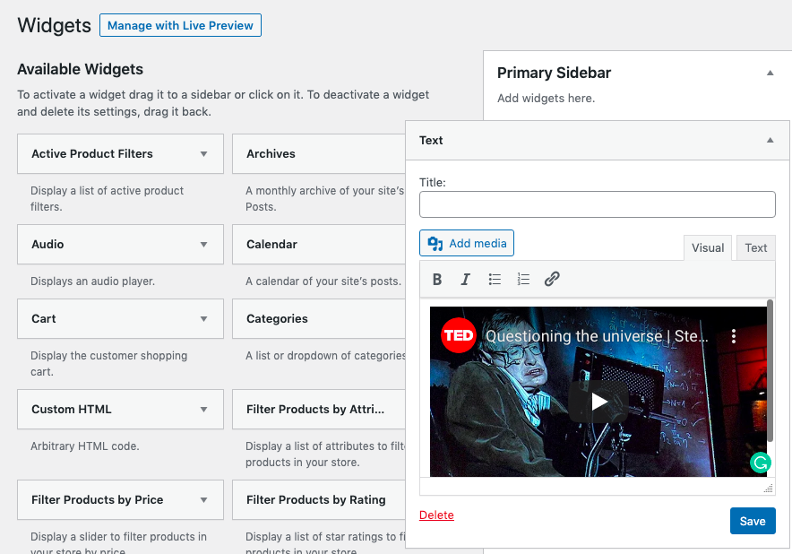The image size is (792, 554).
Task: Expand the Filter Products by Price dropdown
Action: coord(203,499)
